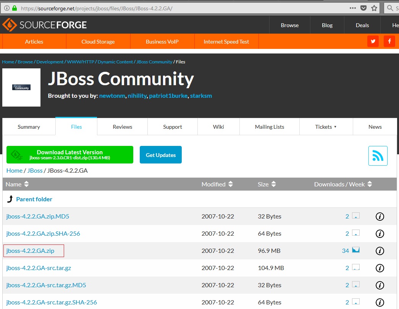Sort files by Name column

pyautogui.click(x=17, y=184)
